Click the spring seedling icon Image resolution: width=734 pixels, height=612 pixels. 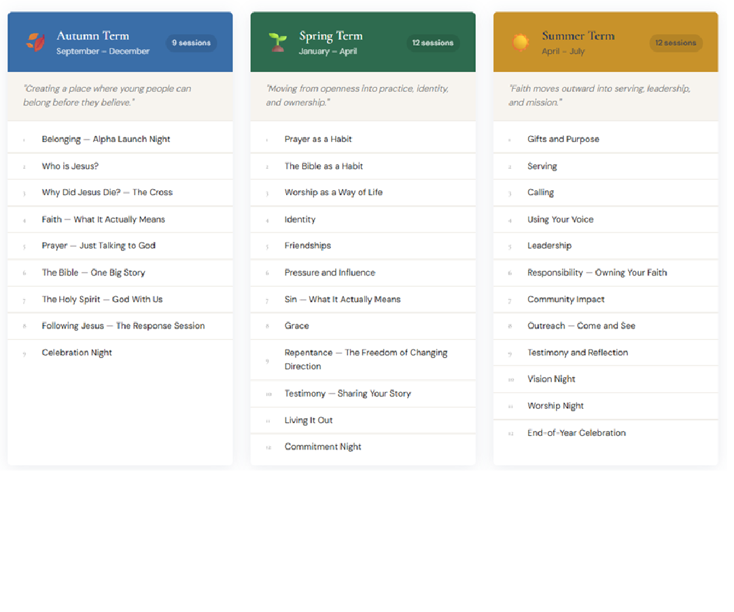tap(277, 42)
